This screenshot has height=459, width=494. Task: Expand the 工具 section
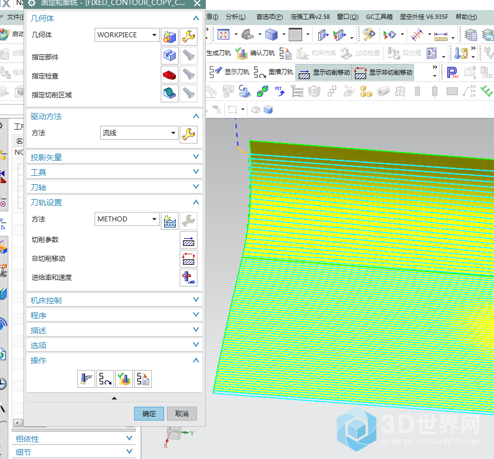click(x=196, y=172)
